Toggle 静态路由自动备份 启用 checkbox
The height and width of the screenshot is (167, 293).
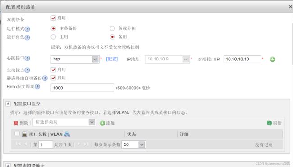53,78
